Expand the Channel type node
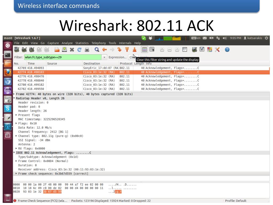Screen dimensions: 273x205 point(16,136)
